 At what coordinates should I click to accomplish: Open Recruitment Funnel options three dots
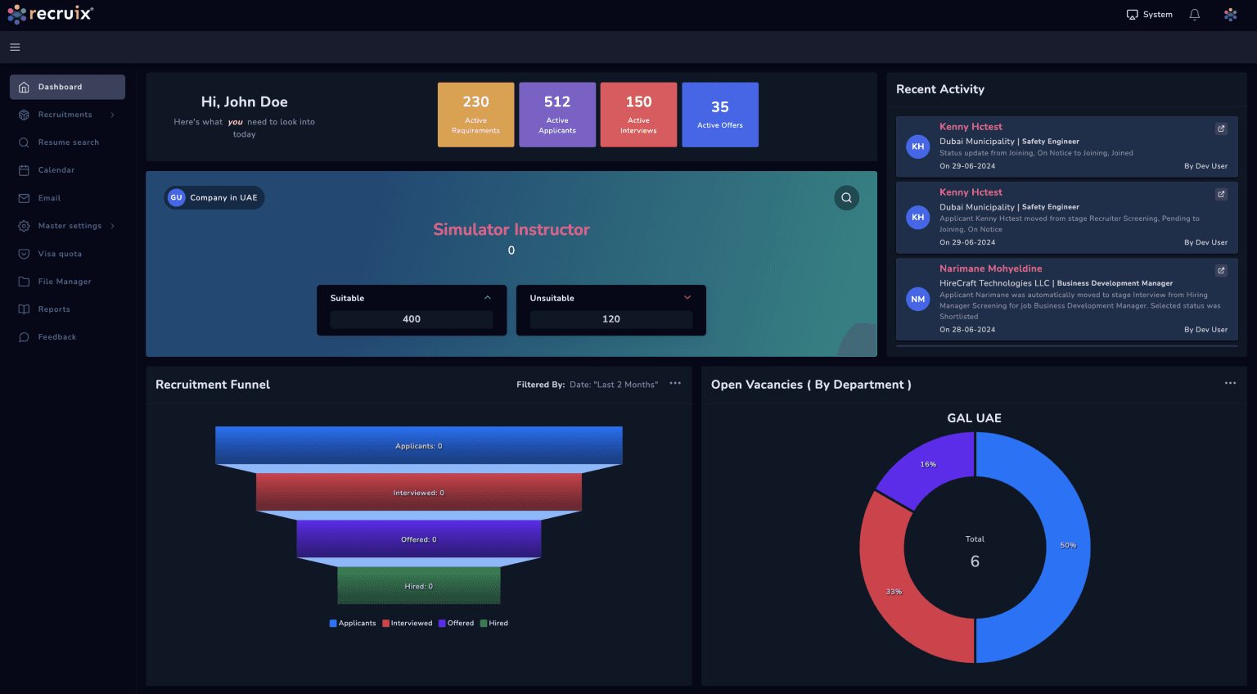pyautogui.click(x=675, y=384)
